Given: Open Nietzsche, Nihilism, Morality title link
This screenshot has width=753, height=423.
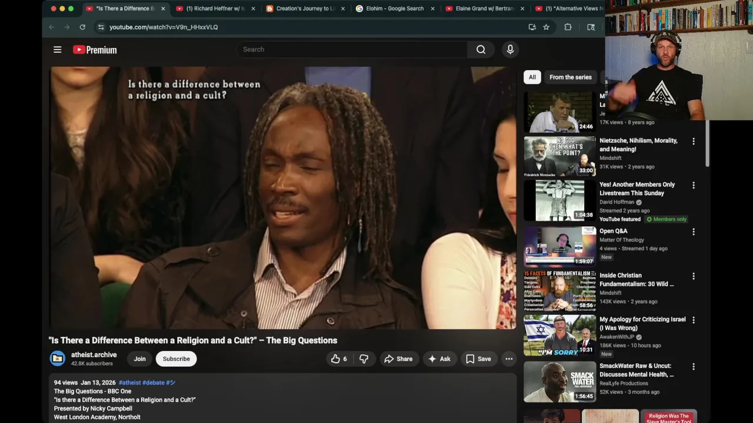Looking at the screenshot, I should pos(638,145).
